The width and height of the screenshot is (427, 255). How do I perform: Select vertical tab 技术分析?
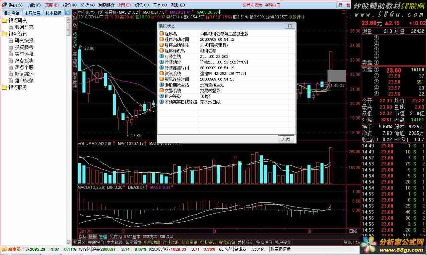point(75,40)
